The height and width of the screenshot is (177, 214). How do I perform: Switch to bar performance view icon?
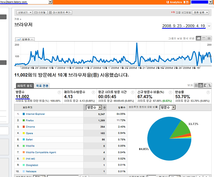205,85
